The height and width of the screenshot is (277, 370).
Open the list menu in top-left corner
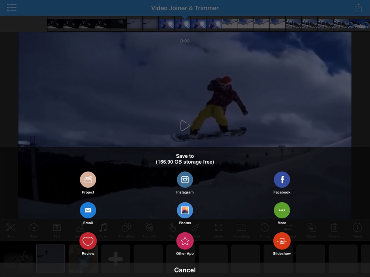click(x=12, y=7)
